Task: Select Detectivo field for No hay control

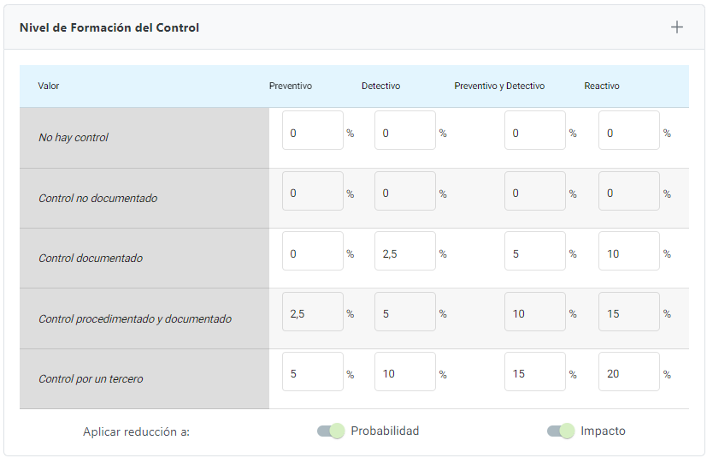Action: point(404,131)
